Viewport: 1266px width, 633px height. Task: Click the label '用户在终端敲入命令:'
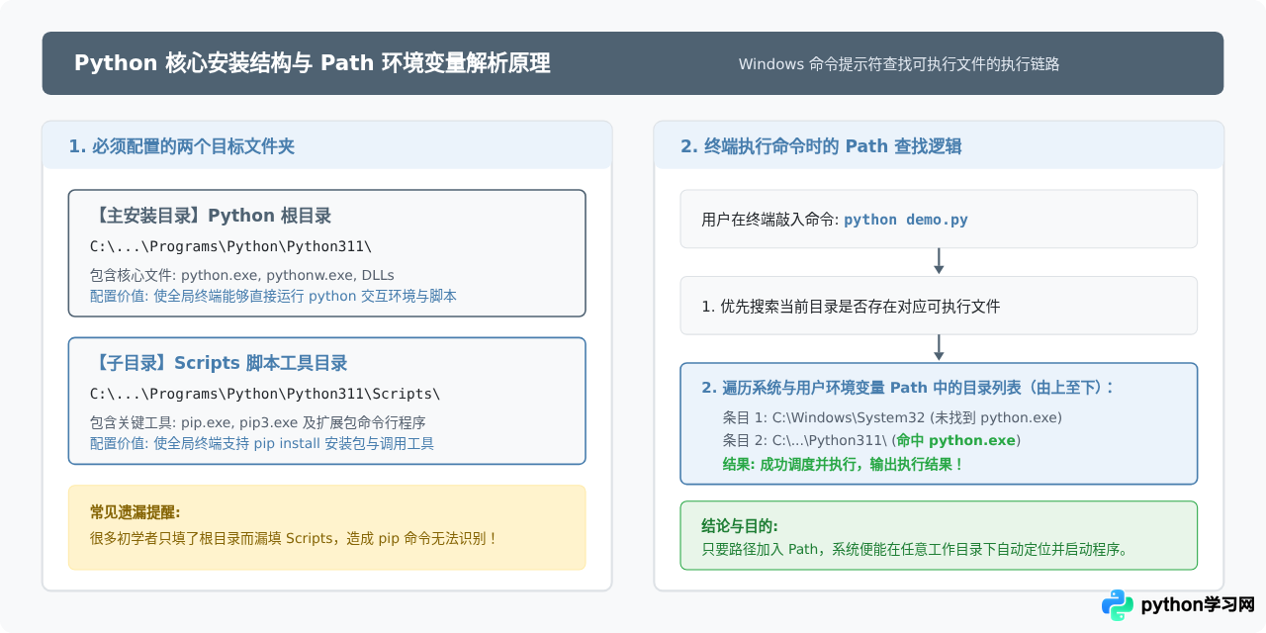(770, 220)
